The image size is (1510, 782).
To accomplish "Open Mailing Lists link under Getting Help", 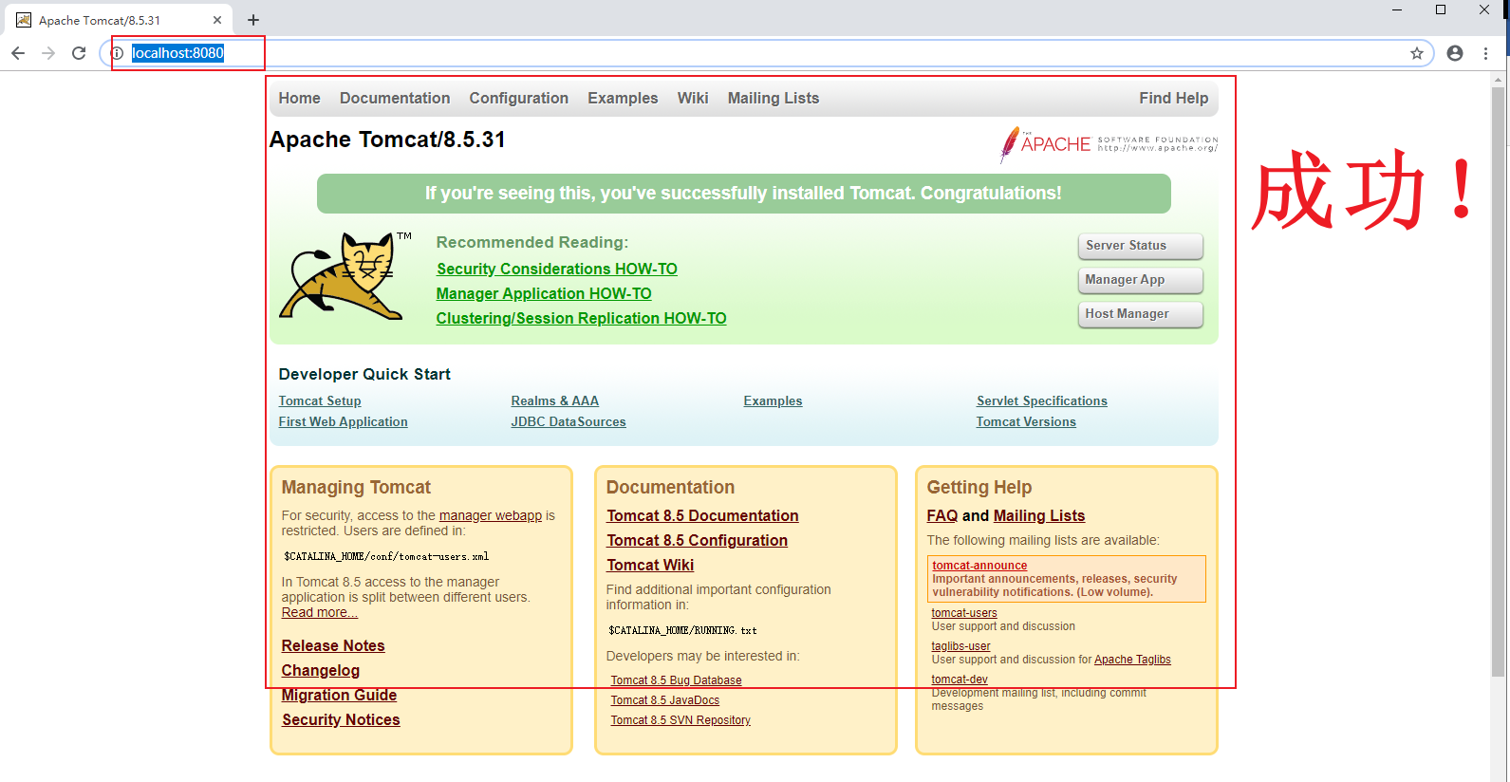I will click(x=1039, y=515).
